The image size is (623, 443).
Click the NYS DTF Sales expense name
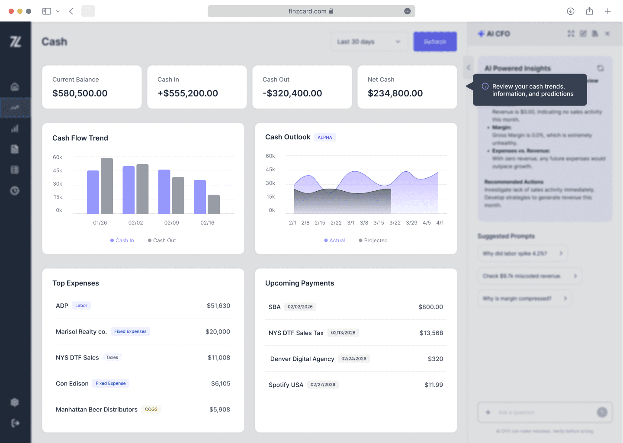coord(77,357)
